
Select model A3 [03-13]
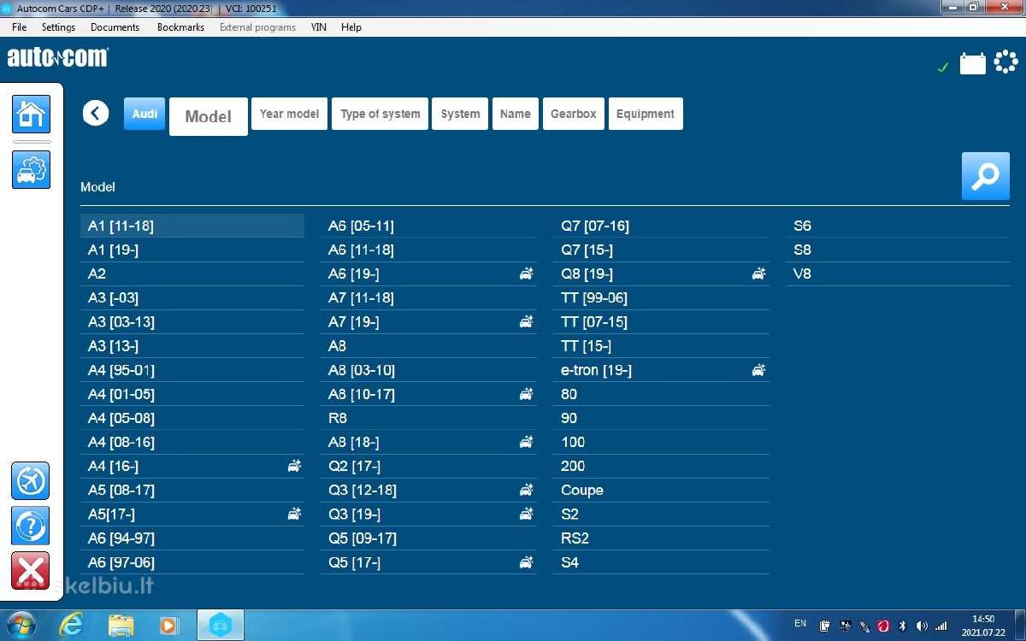click(x=192, y=321)
